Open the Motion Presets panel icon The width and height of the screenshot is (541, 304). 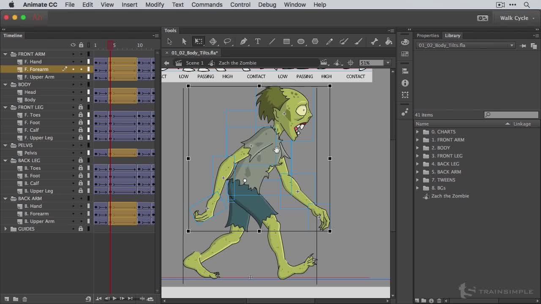click(x=405, y=112)
